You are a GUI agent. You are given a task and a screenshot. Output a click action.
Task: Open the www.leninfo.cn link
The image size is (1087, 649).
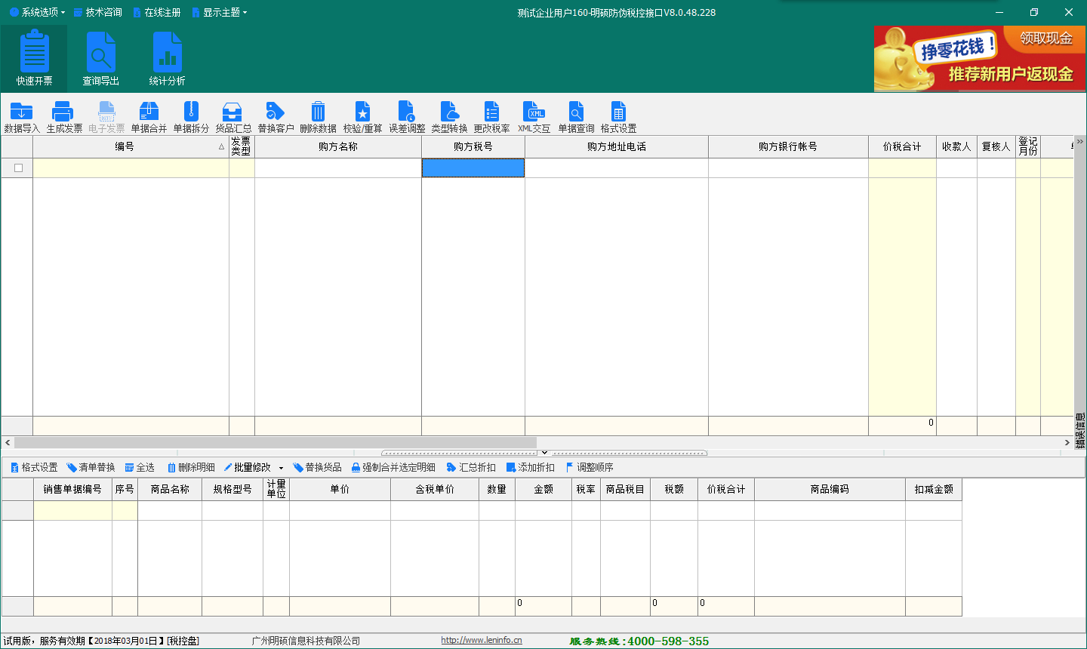click(481, 641)
